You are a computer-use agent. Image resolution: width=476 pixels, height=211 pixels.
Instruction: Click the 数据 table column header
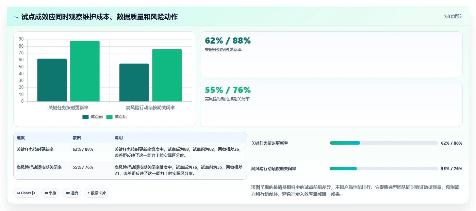tap(77, 138)
